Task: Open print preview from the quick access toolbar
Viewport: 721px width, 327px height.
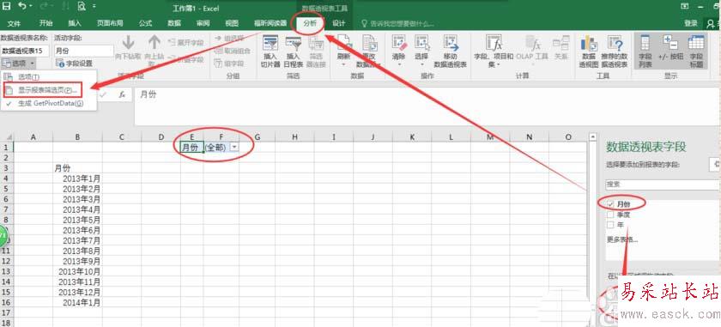Action: click(82, 7)
